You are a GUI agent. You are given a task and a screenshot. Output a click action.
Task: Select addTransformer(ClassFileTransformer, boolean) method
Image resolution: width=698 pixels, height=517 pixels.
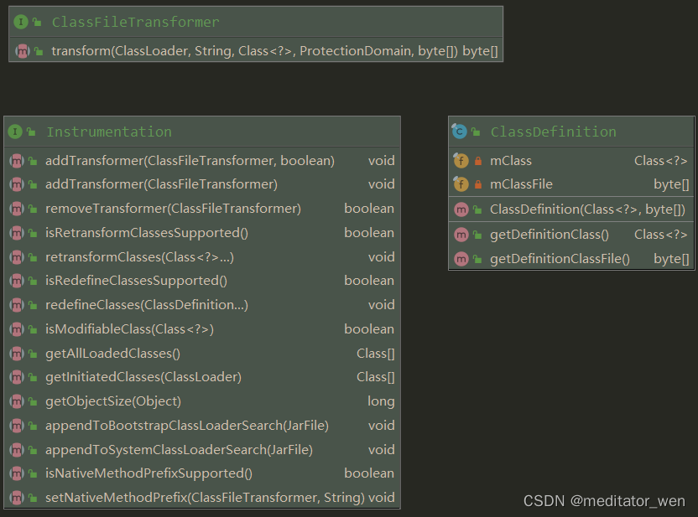(x=190, y=161)
